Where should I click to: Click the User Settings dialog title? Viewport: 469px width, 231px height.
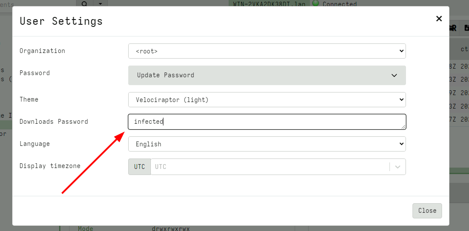pos(61,21)
